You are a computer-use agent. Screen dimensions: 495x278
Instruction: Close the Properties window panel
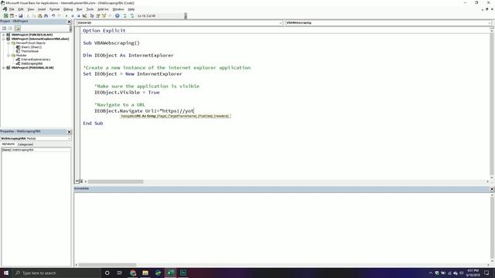pos(69,132)
